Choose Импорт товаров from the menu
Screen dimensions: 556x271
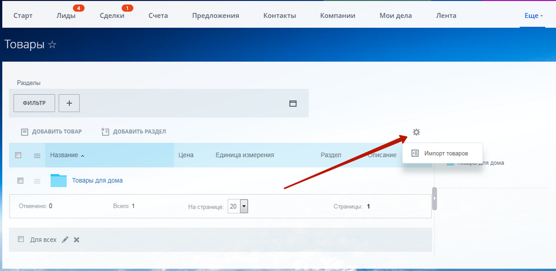coord(443,153)
